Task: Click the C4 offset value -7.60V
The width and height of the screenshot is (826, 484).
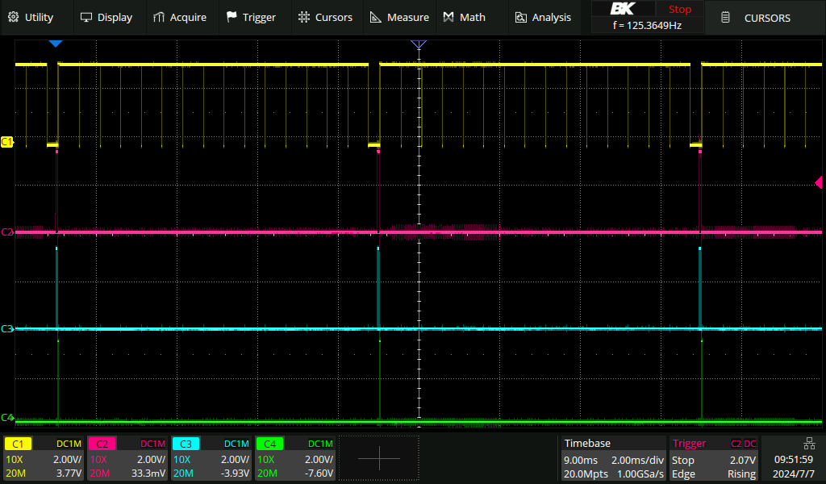Action: pyautogui.click(x=319, y=473)
